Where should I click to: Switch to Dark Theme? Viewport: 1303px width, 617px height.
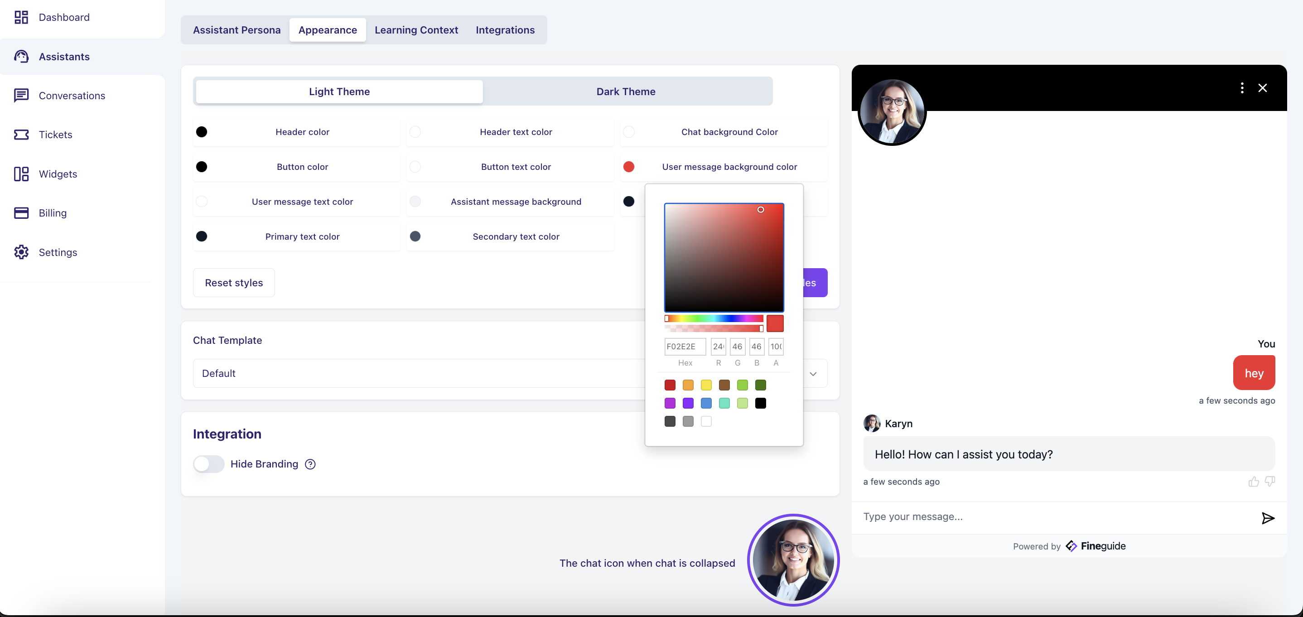tap(626, 92)
